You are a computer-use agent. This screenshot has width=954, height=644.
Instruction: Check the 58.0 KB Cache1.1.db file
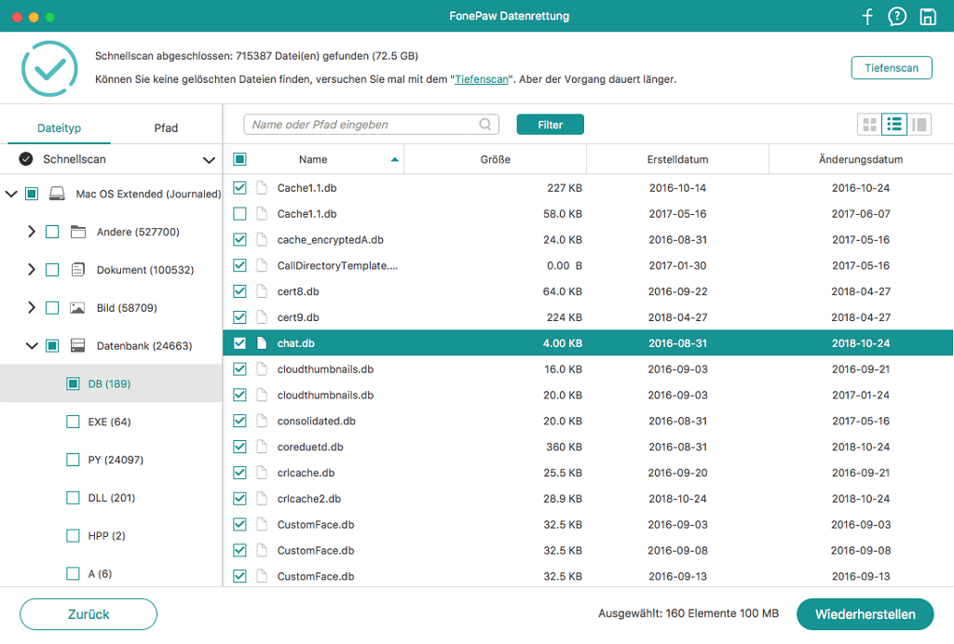239,214
